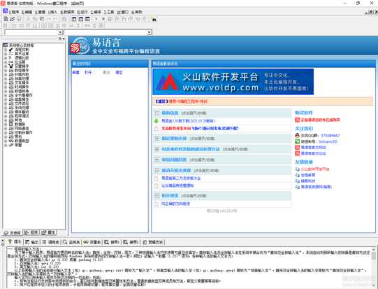Click the binoculars find icon in toolbar

click(x=154, y=19)
